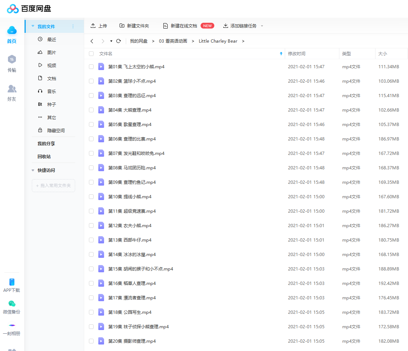Click the back arrow navigation icon
Image resolution: width=408 pixels, height=351 pixels.
pyautogui.click(x=92, y=41)
